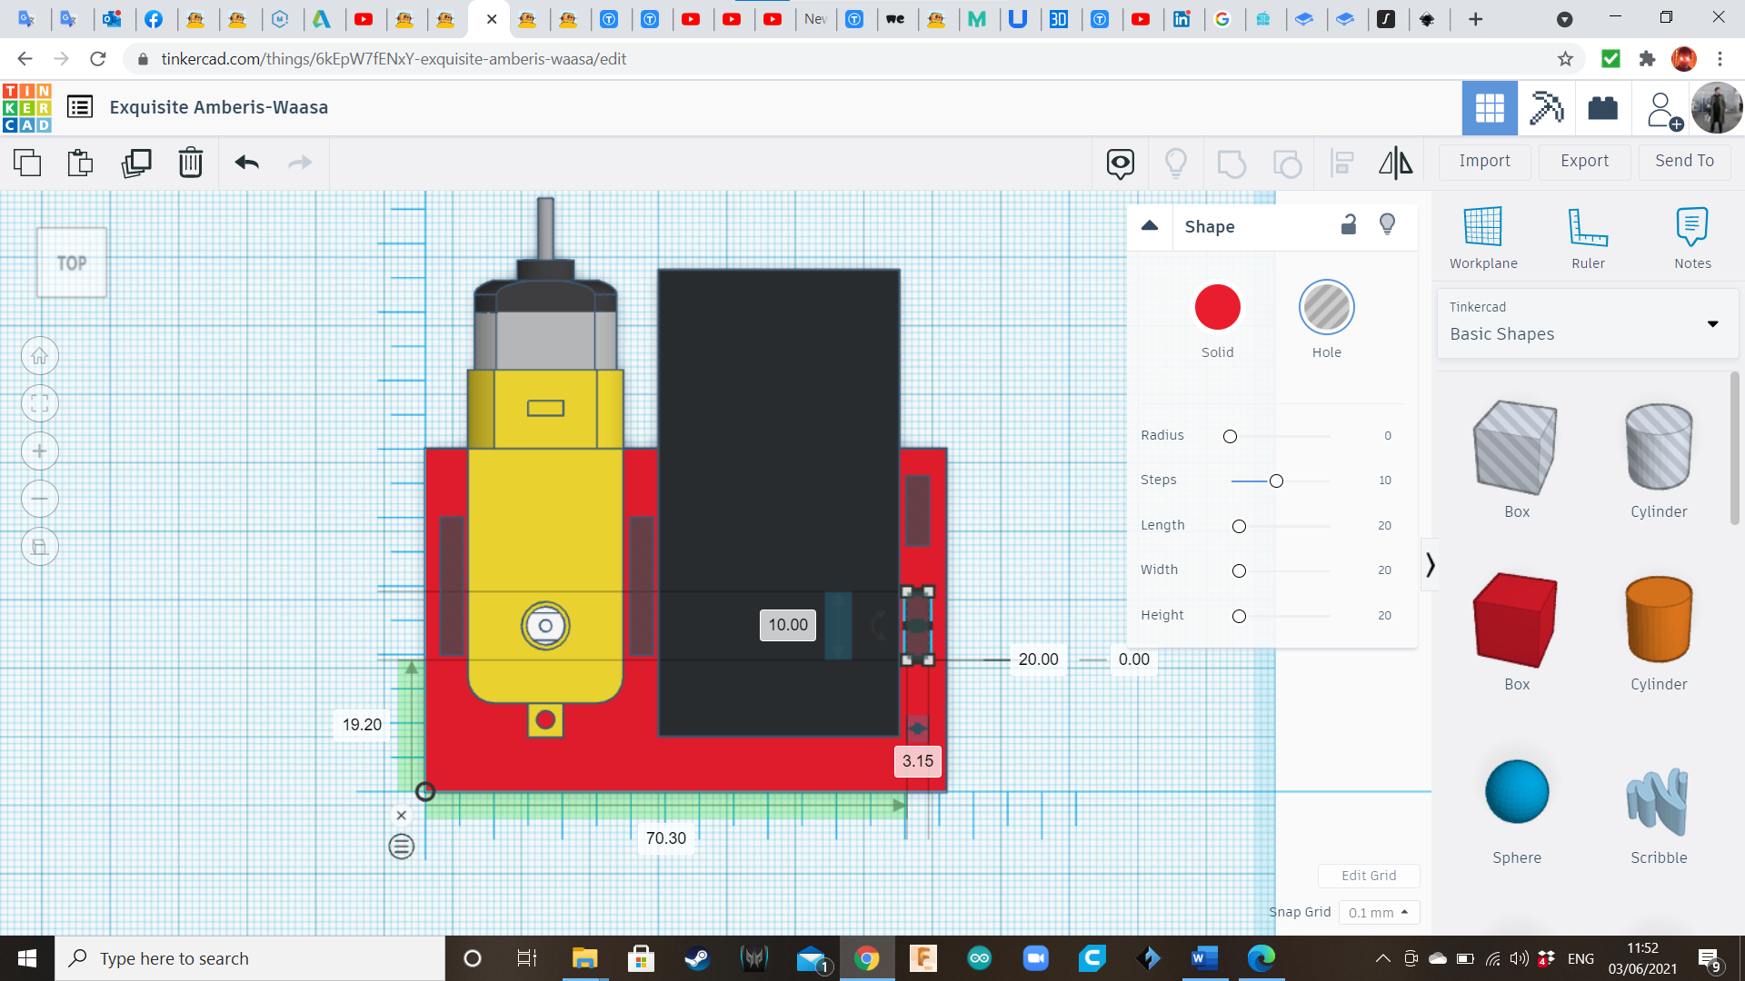Click the Export button
This screenshot has width=1745, height=981.
[1583, 161]
